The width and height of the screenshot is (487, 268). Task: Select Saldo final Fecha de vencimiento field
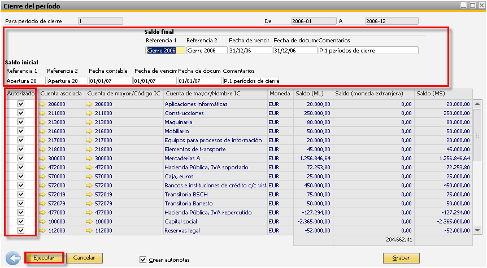coord(250,50)
